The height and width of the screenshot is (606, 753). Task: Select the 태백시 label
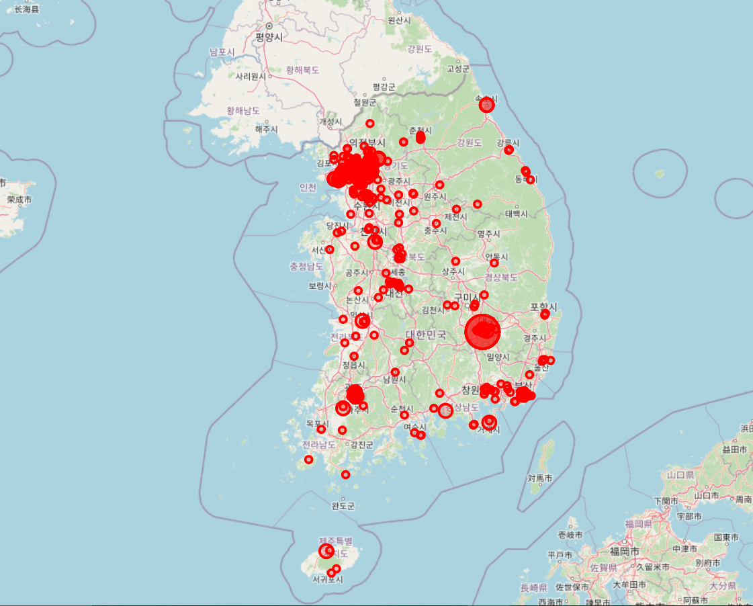point(517,214)
